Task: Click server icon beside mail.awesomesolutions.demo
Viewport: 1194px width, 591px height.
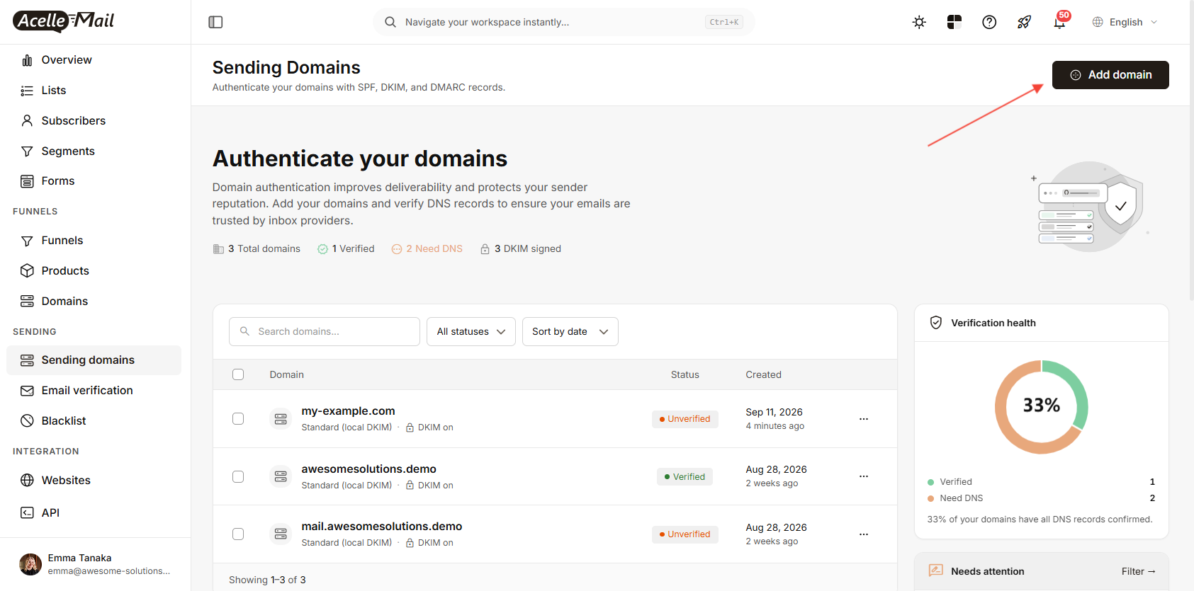Action: click(x=281, y=534)
